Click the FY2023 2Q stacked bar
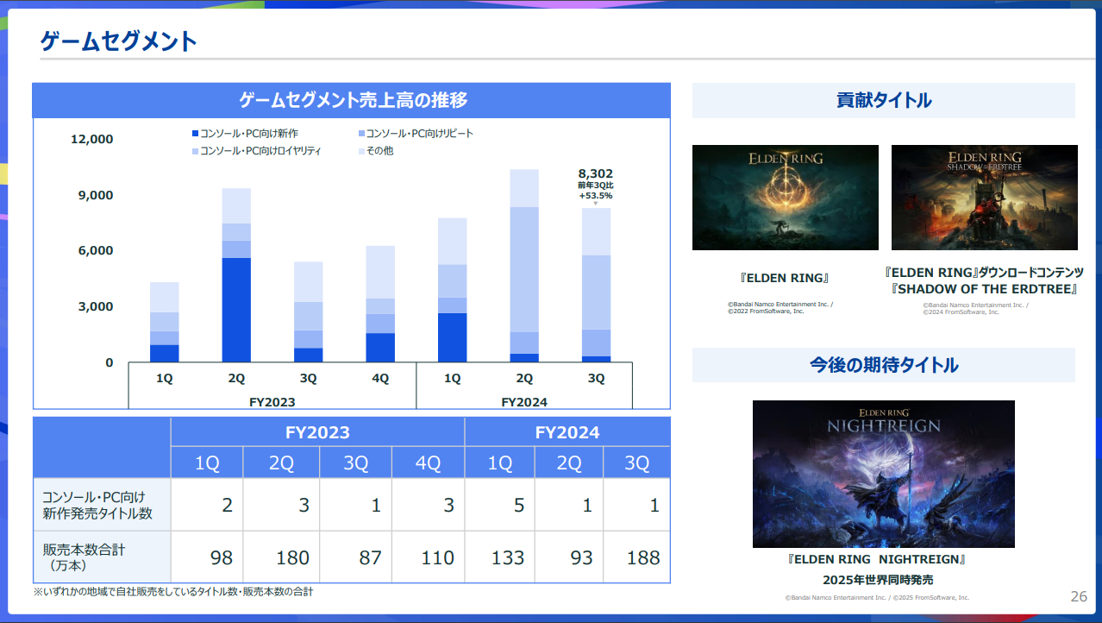This screenshot has height=623, width=1102. (x=236, y=276)
